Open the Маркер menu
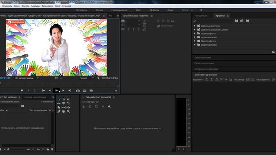The height and width of the screenshot is (155, 276). point(35,6)
